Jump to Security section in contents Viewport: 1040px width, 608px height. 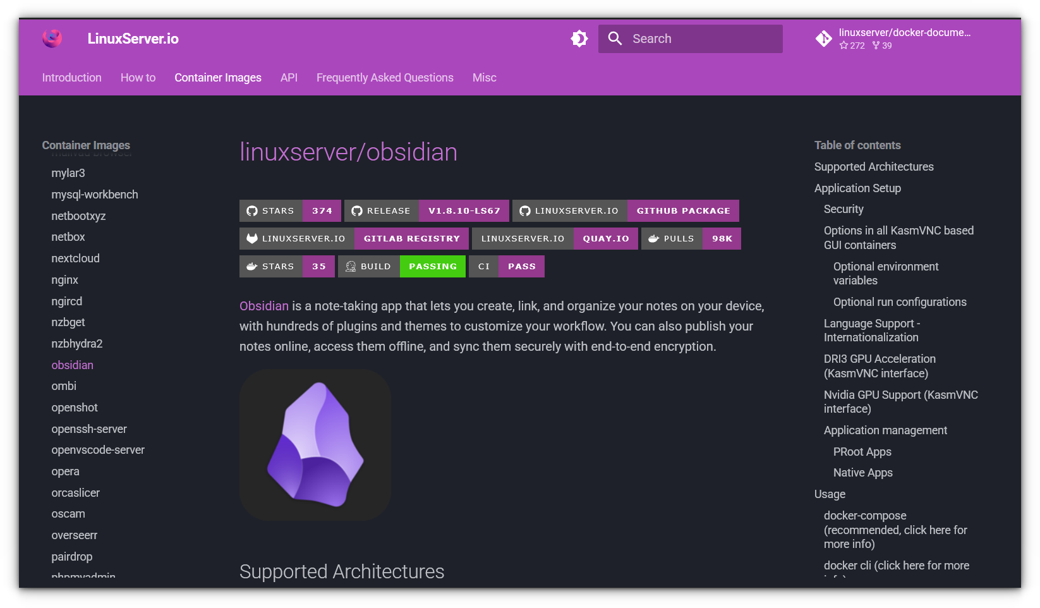843,209
